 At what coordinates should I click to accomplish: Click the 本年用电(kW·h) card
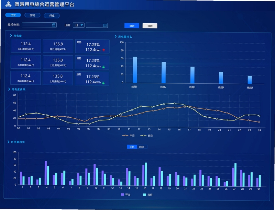tap(25, 78)
